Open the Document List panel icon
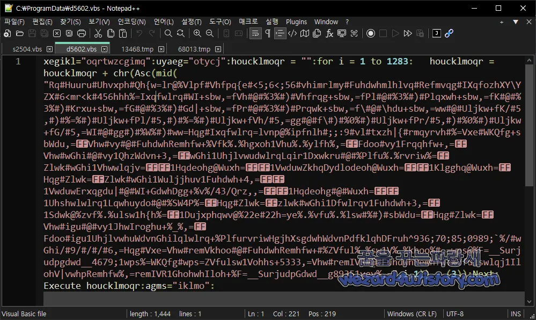Image resolution: width=536 pixels, height=320 pixels. (x=317, y=33)
